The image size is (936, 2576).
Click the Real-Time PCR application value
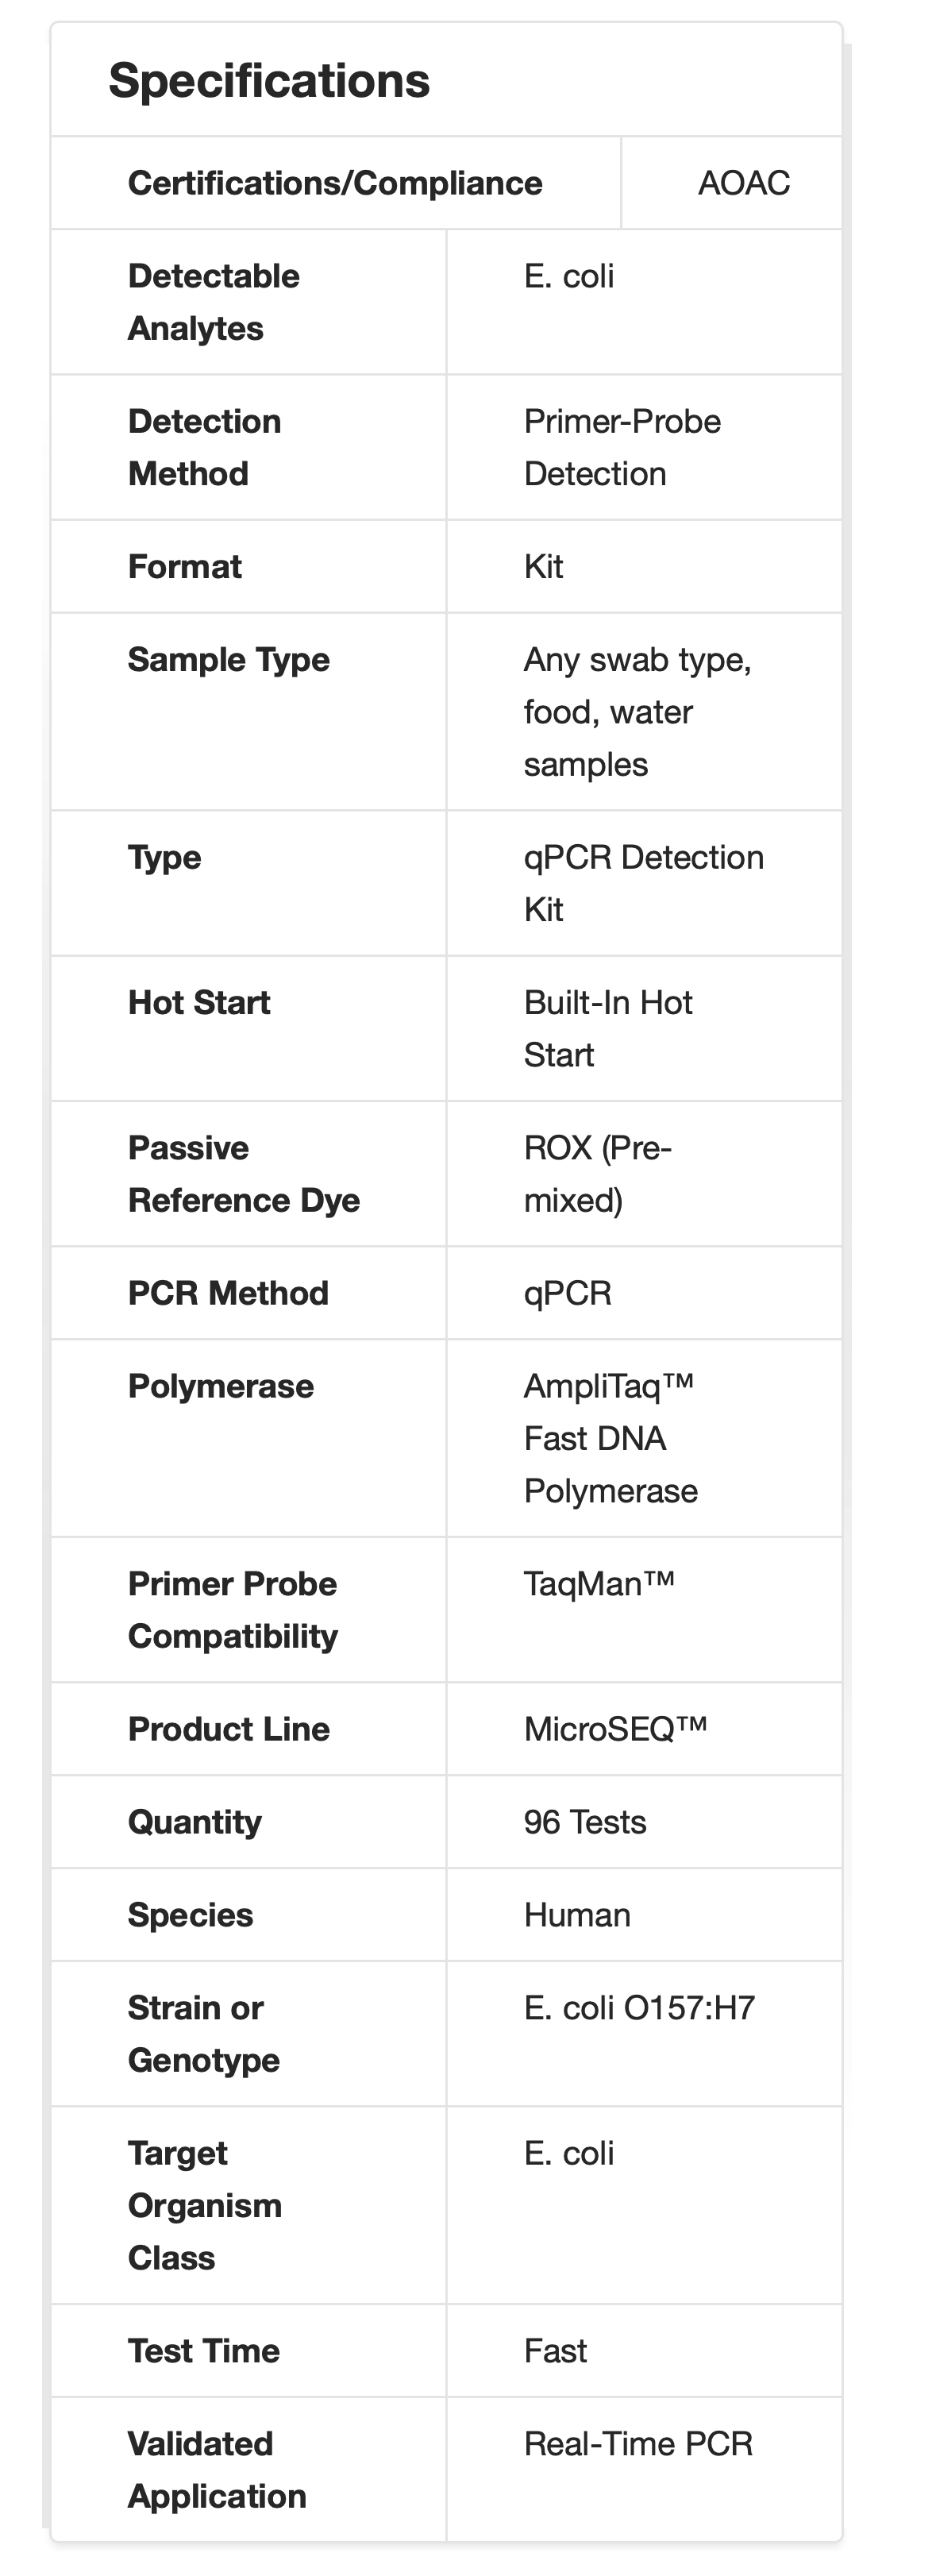(638, 2444)
